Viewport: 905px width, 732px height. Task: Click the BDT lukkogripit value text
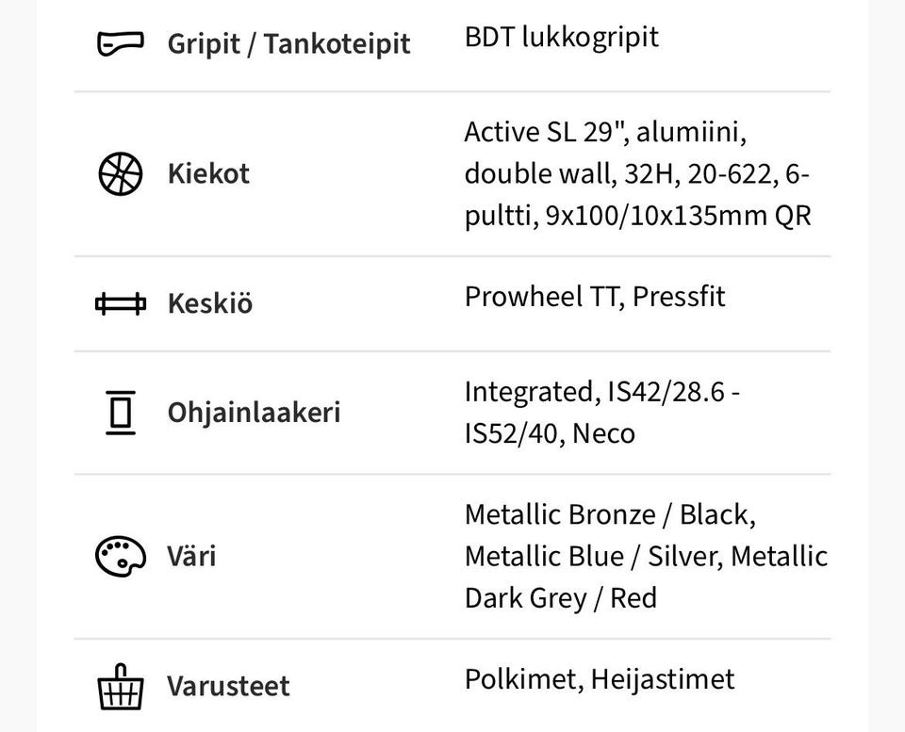pos(561,38)
